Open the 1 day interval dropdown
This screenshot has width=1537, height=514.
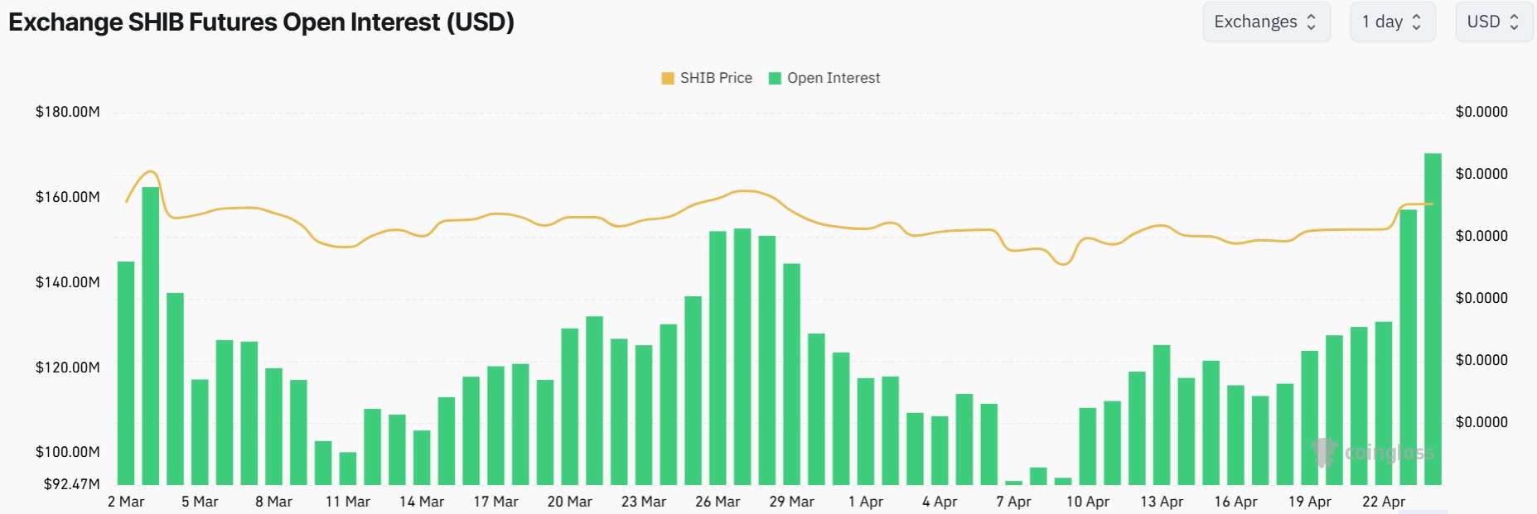tap(1392, 22)
